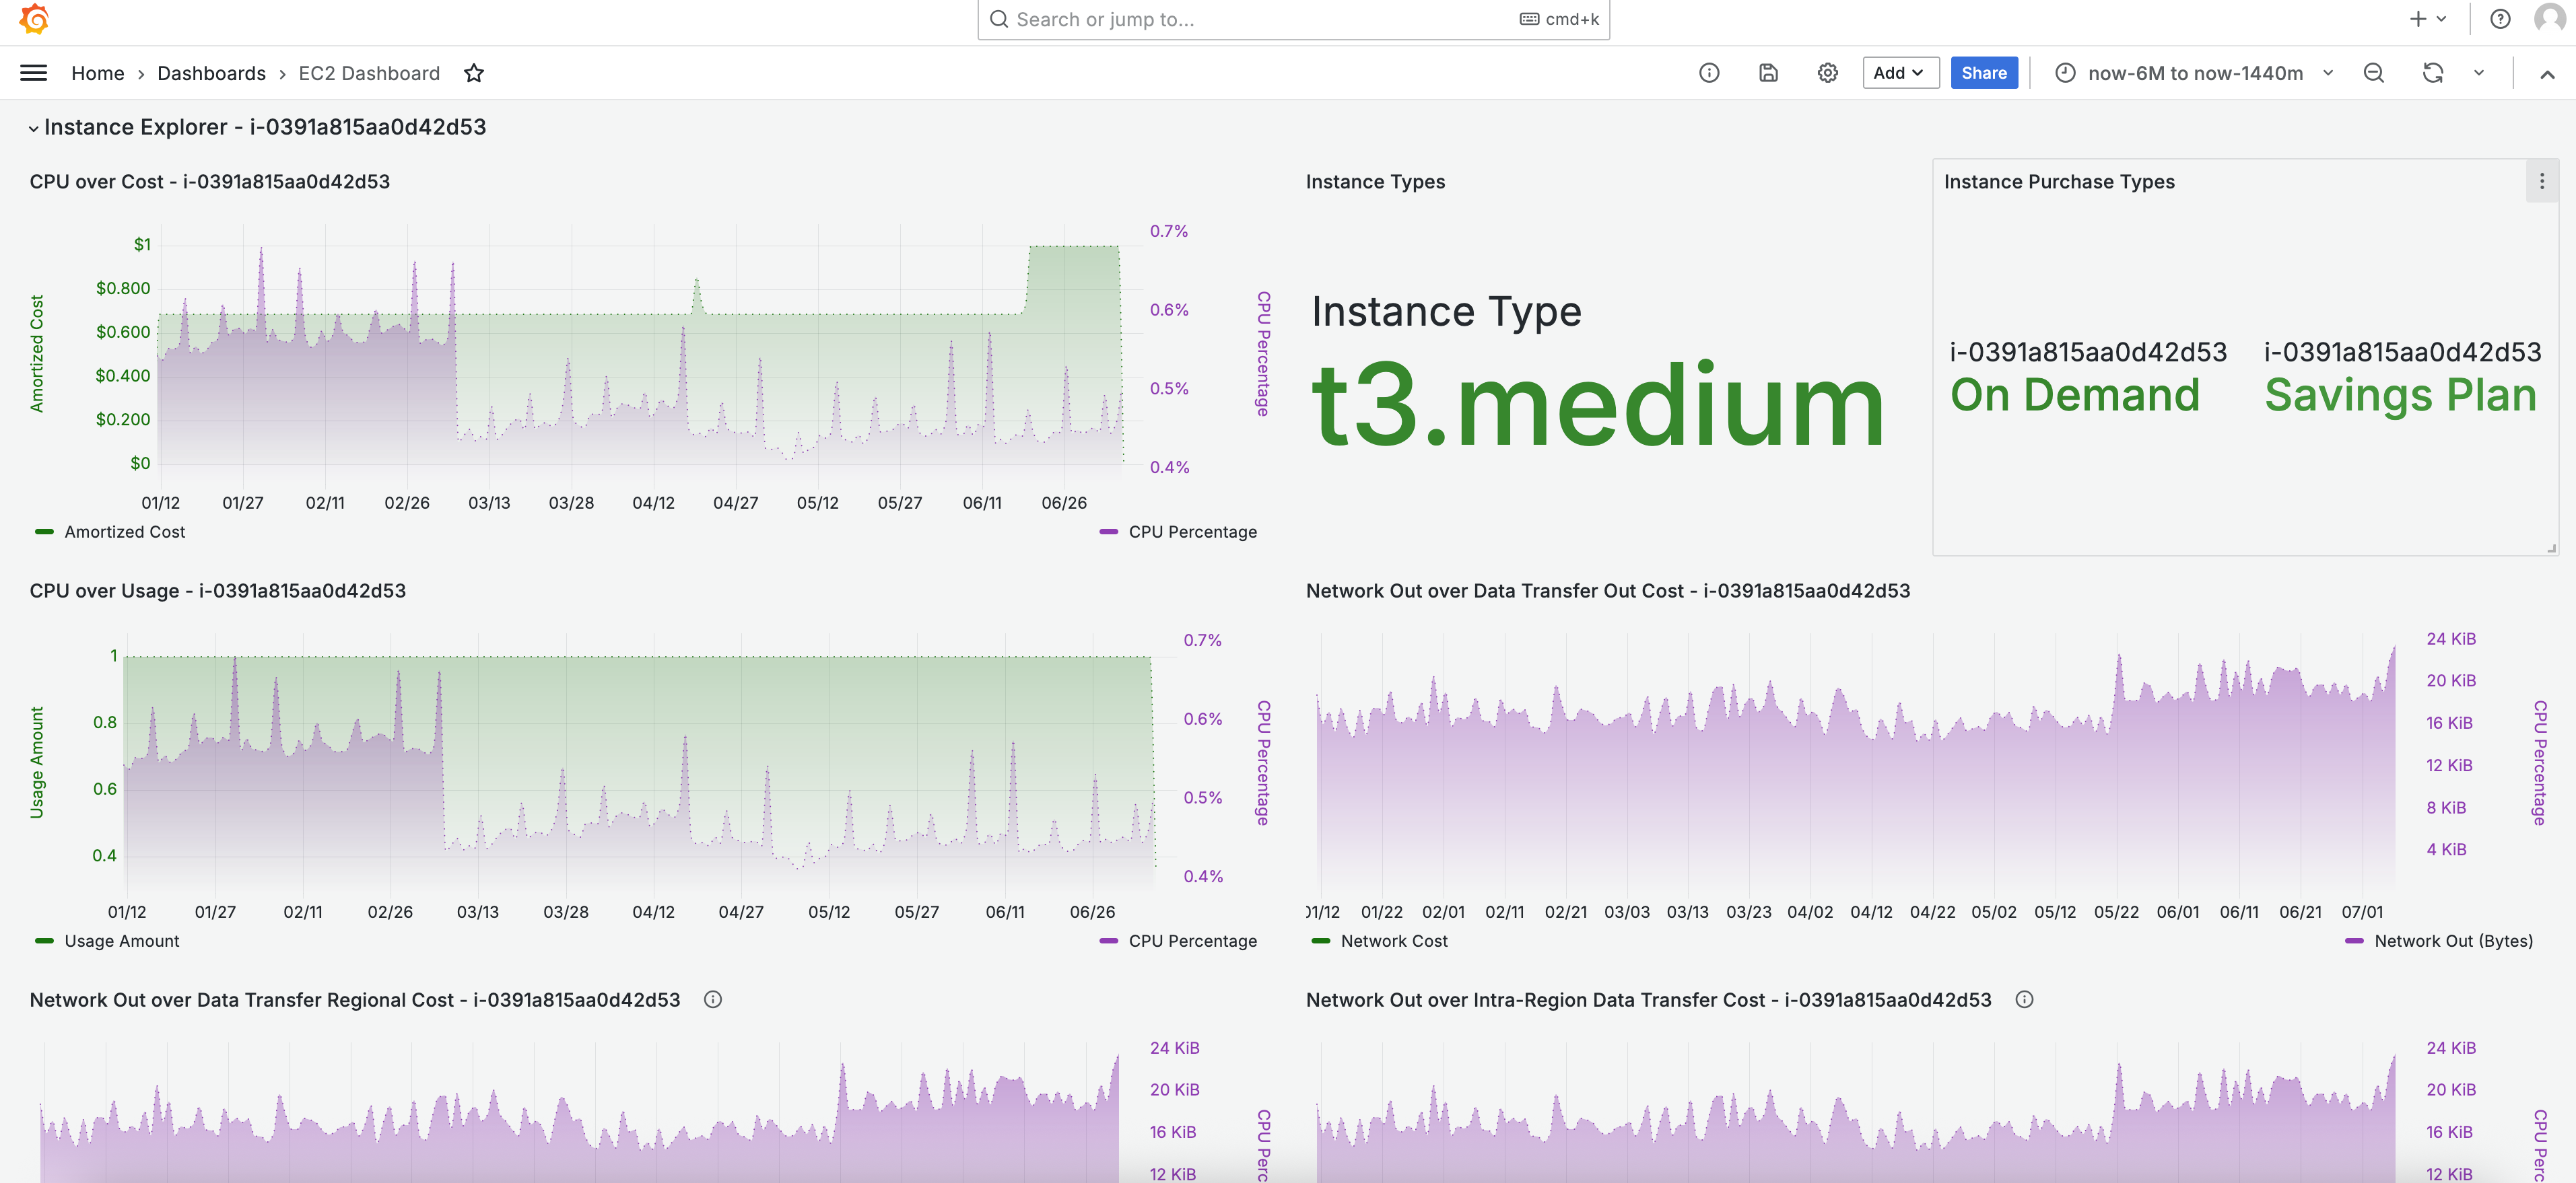Image resolution: width=2576 pixels, height=1183 pixels.
Task: Click the resize handle of Purchase Types panel
Action: point(2551,548)
